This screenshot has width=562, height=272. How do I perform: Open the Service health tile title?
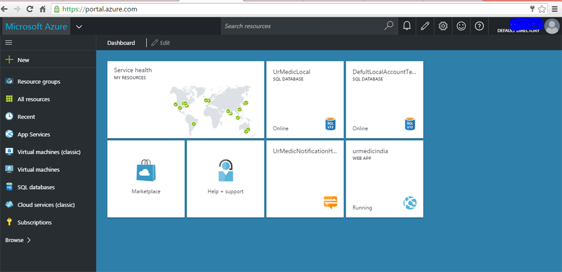coord(133,71)
